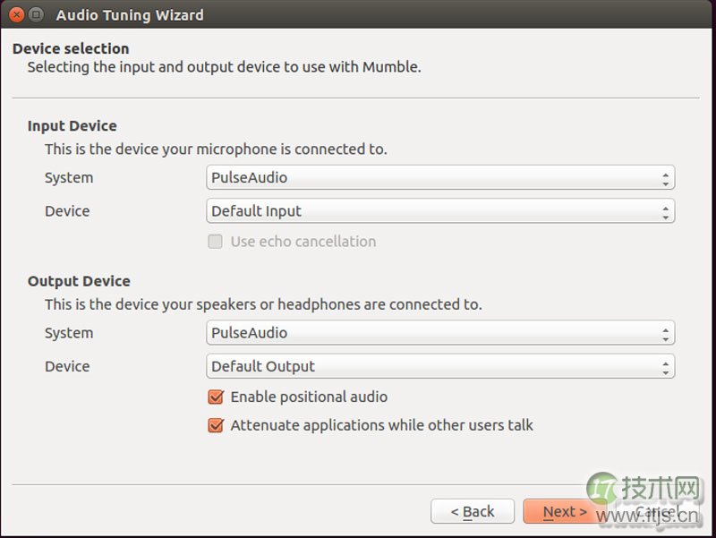This screenshot has height=538, width=716.
Task: Click the Attenuate applications label text
Action: [382, 425]
